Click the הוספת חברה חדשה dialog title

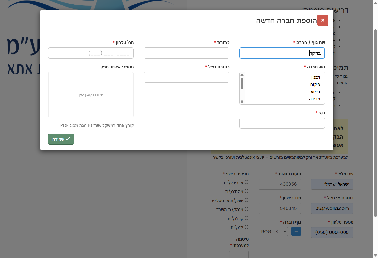click(286, 21)
